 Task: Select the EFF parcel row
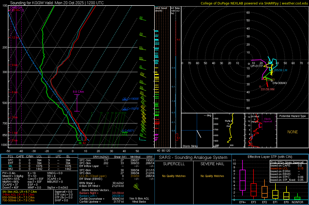40,163
